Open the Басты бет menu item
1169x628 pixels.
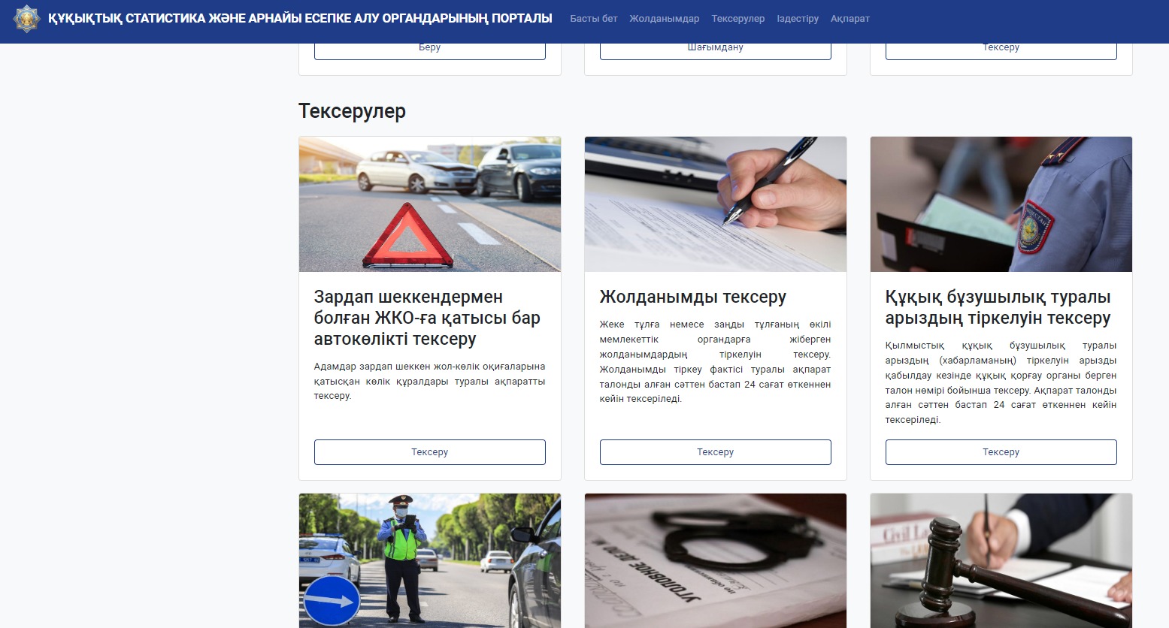tap(593, 19)
